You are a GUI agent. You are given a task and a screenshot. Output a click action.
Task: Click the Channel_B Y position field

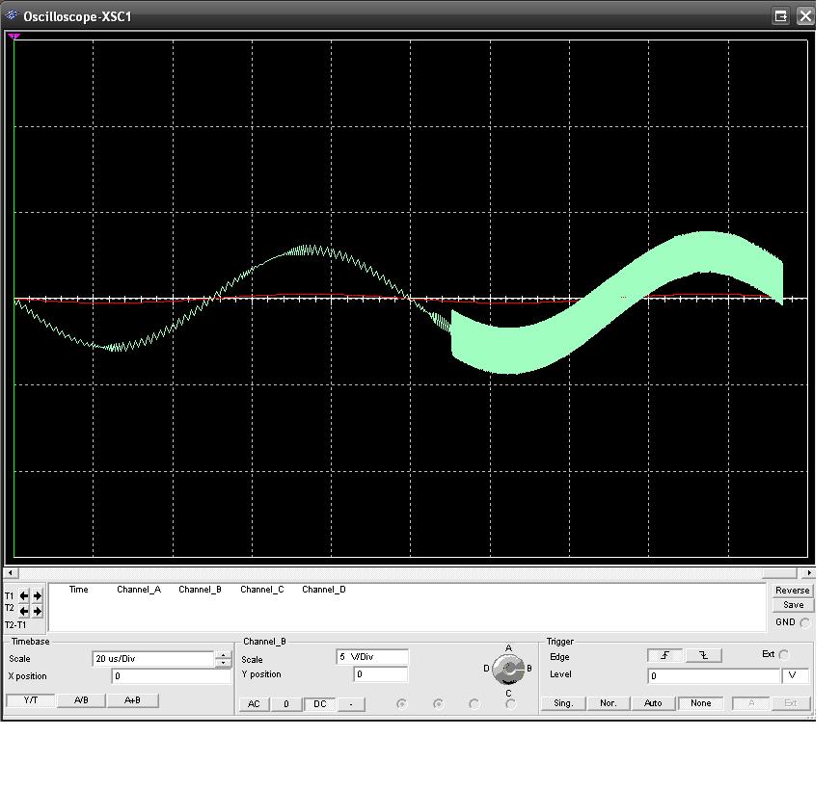[x=380, y=674]
